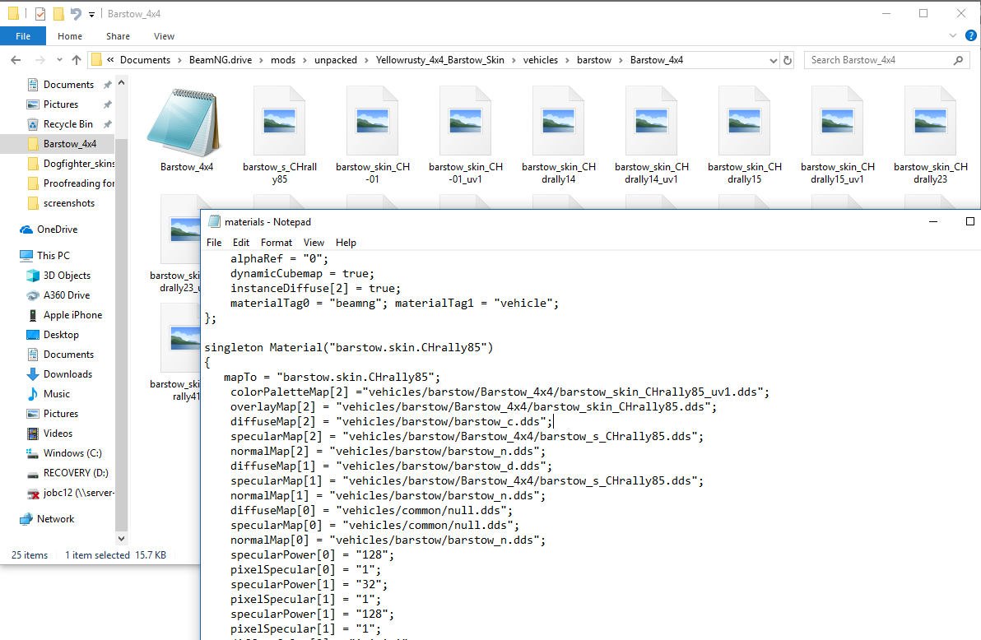Select barstow_skin_CHdrally15 image file
The image size is (981, 640).
745,122
